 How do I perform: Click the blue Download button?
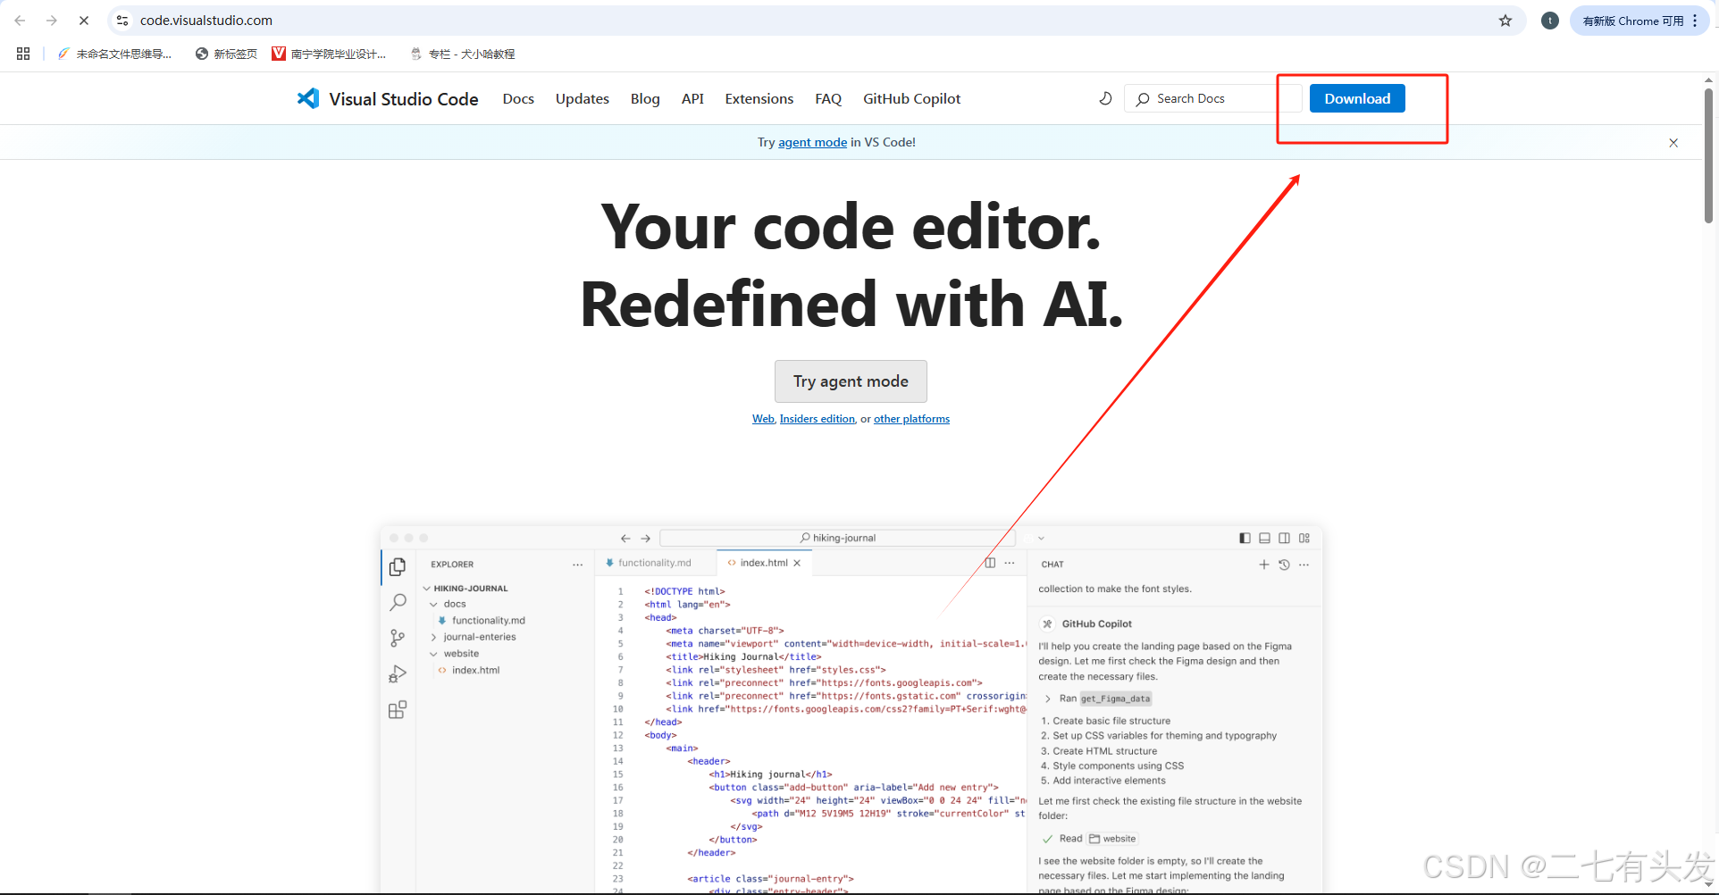pos(1357,98)
